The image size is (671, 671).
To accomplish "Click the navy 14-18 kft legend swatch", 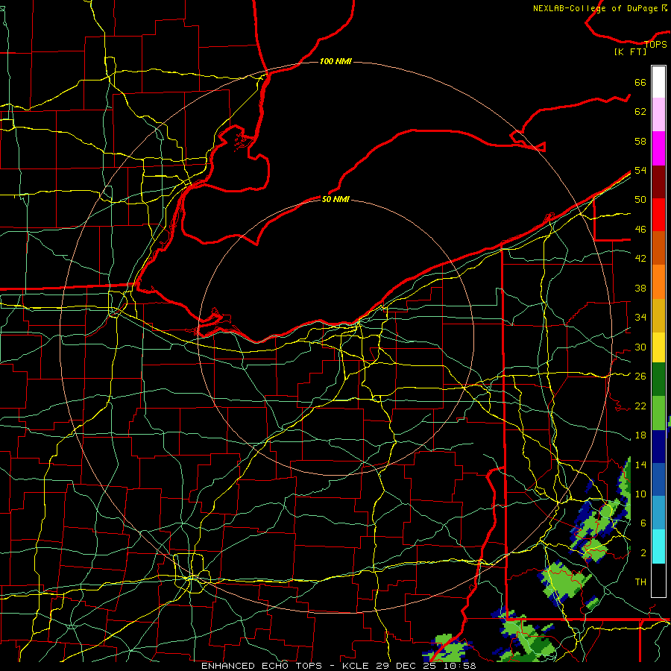I will [658, 447].
